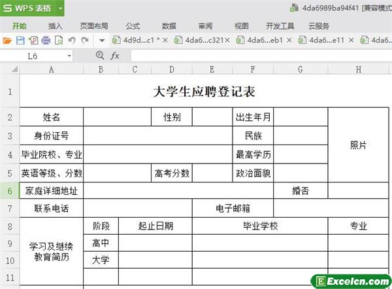Image resolution: width=392 pixels, height=289 pixels.
Task: Click the 家庭详细地址 cell
Action: click(x=51, y=191)
